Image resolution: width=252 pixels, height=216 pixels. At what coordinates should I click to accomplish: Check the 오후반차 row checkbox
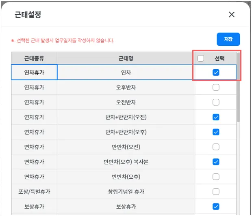pyautogui.click(x=216, y=87)
